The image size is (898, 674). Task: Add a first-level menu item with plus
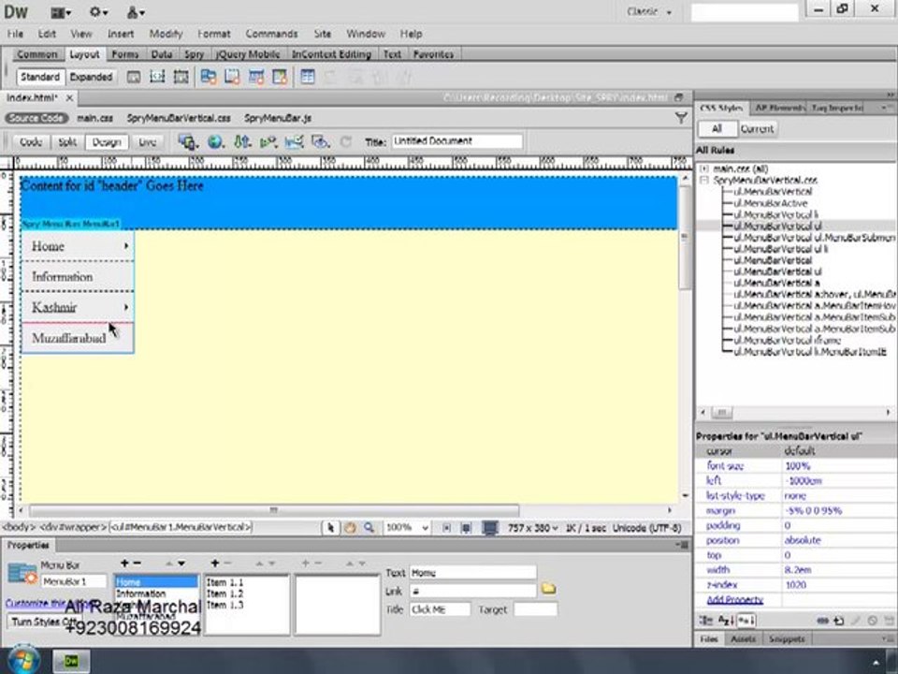tap(124, 564)
